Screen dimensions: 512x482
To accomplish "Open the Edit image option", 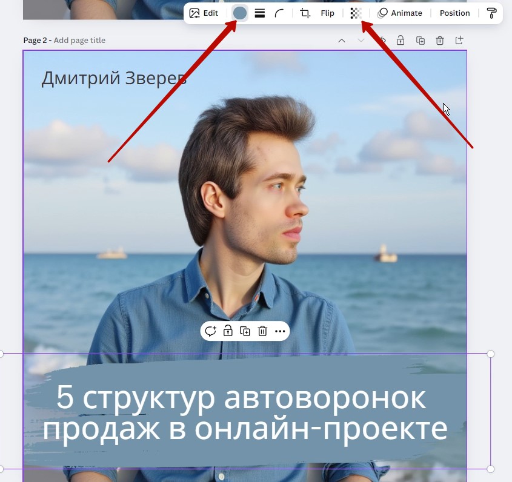I will pos(204,13).
